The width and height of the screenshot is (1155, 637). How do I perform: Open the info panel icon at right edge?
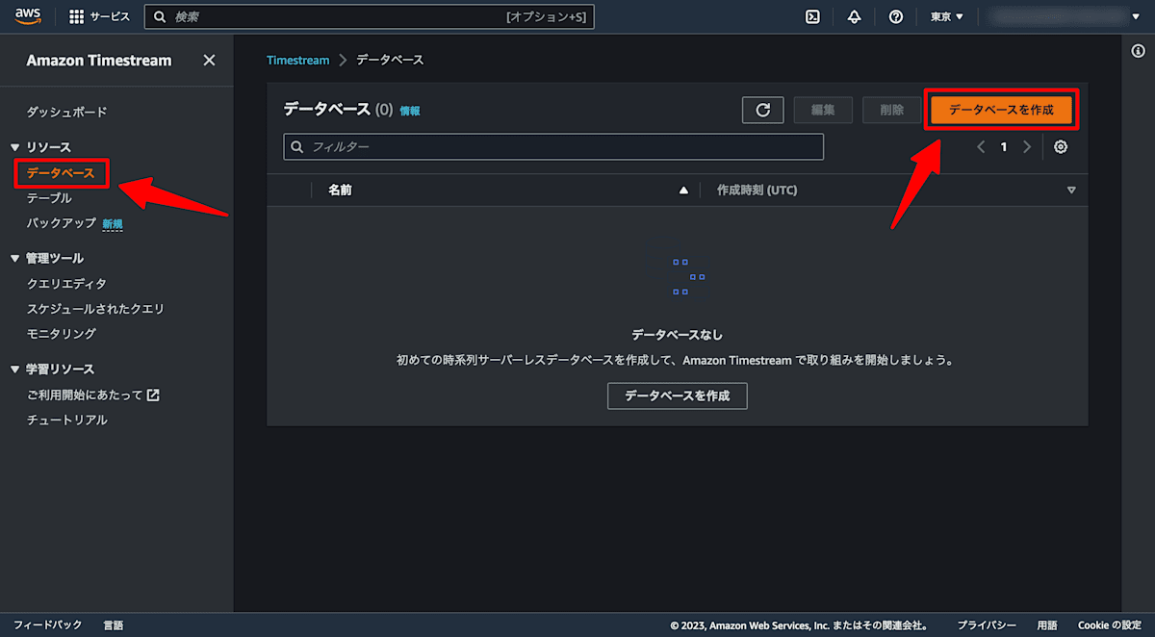pos(1138,52)
